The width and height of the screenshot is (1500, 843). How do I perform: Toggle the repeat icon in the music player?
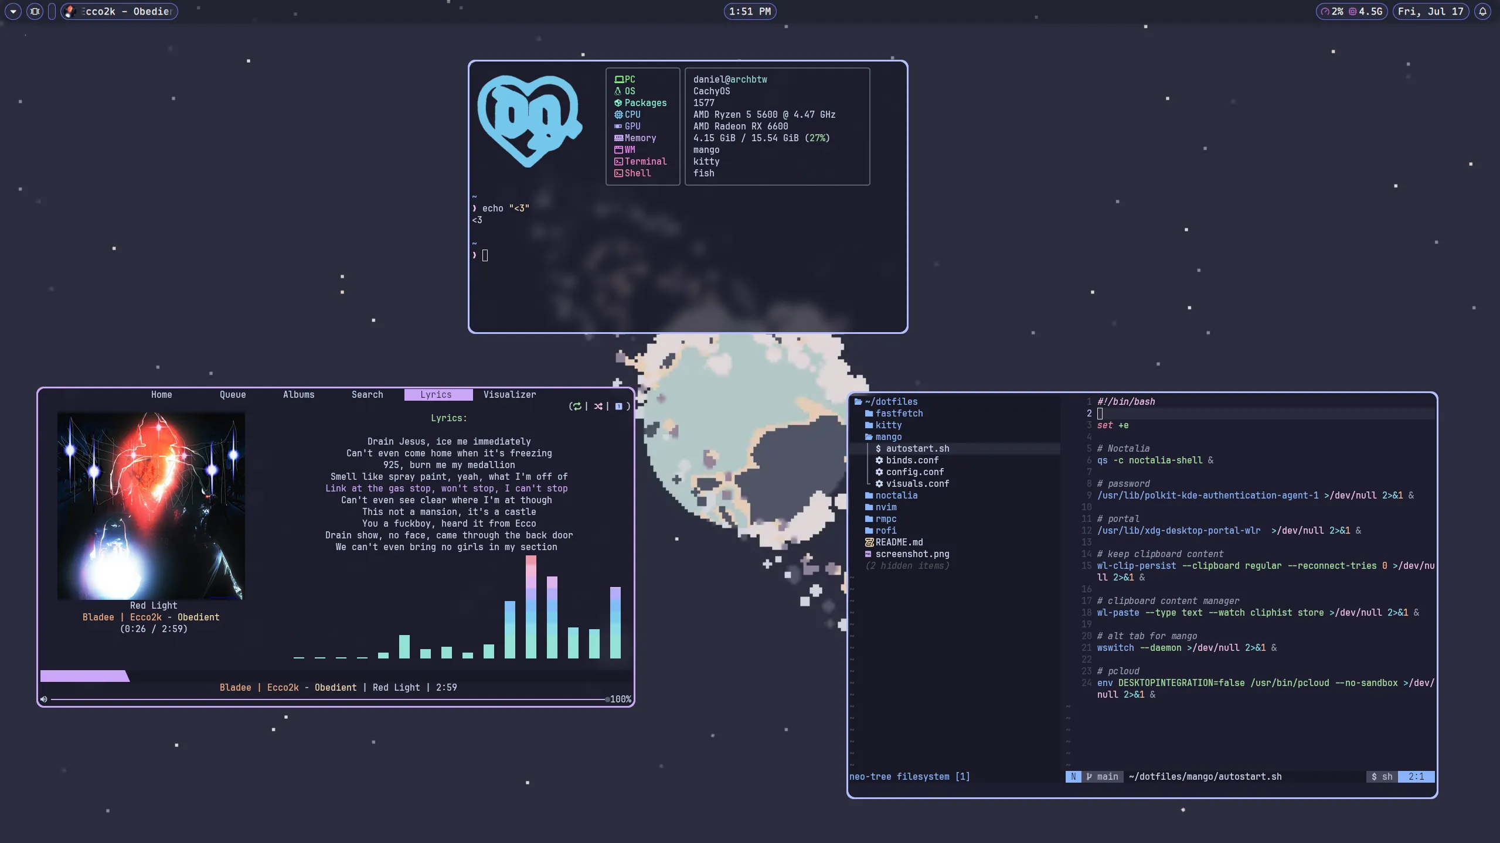(x=577, y=406)
